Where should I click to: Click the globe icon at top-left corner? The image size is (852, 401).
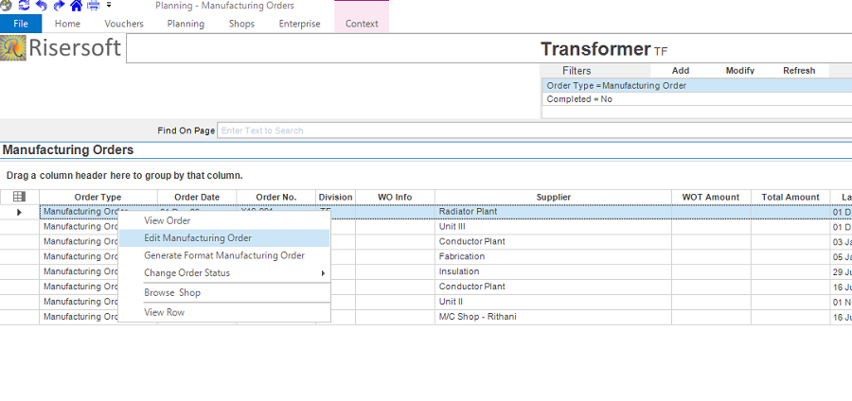(8, 6)
